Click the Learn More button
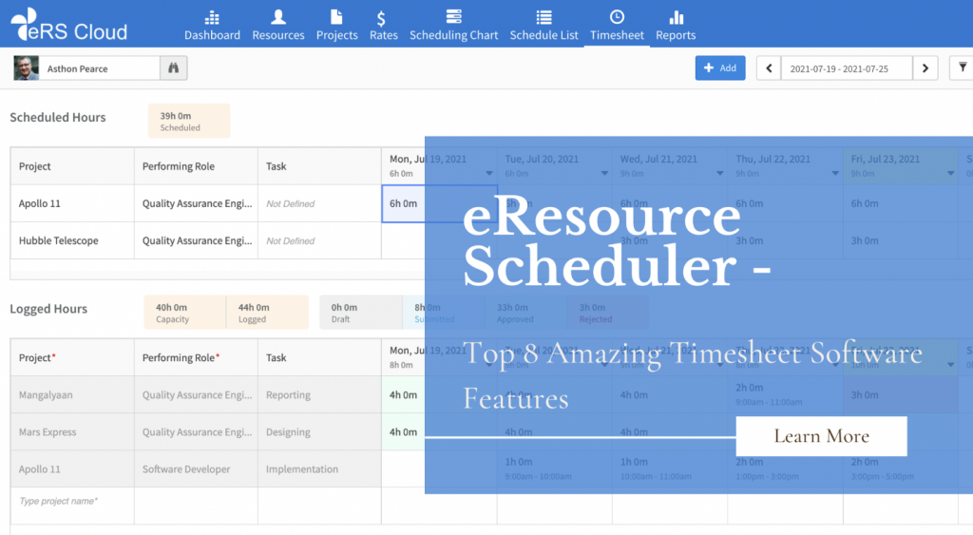 [821, 436]
